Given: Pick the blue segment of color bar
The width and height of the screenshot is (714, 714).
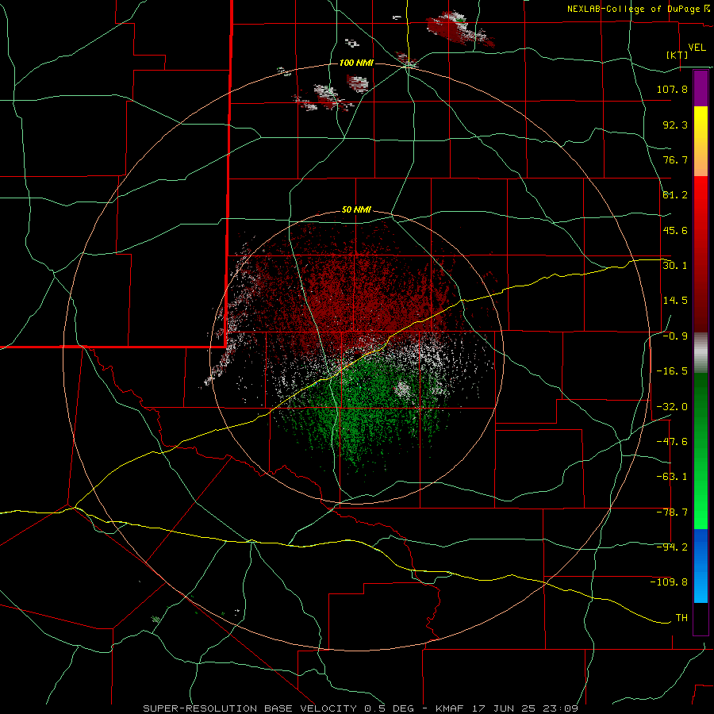Looking at the screenshot, I should pyautogui.click(x=701, y=566).
